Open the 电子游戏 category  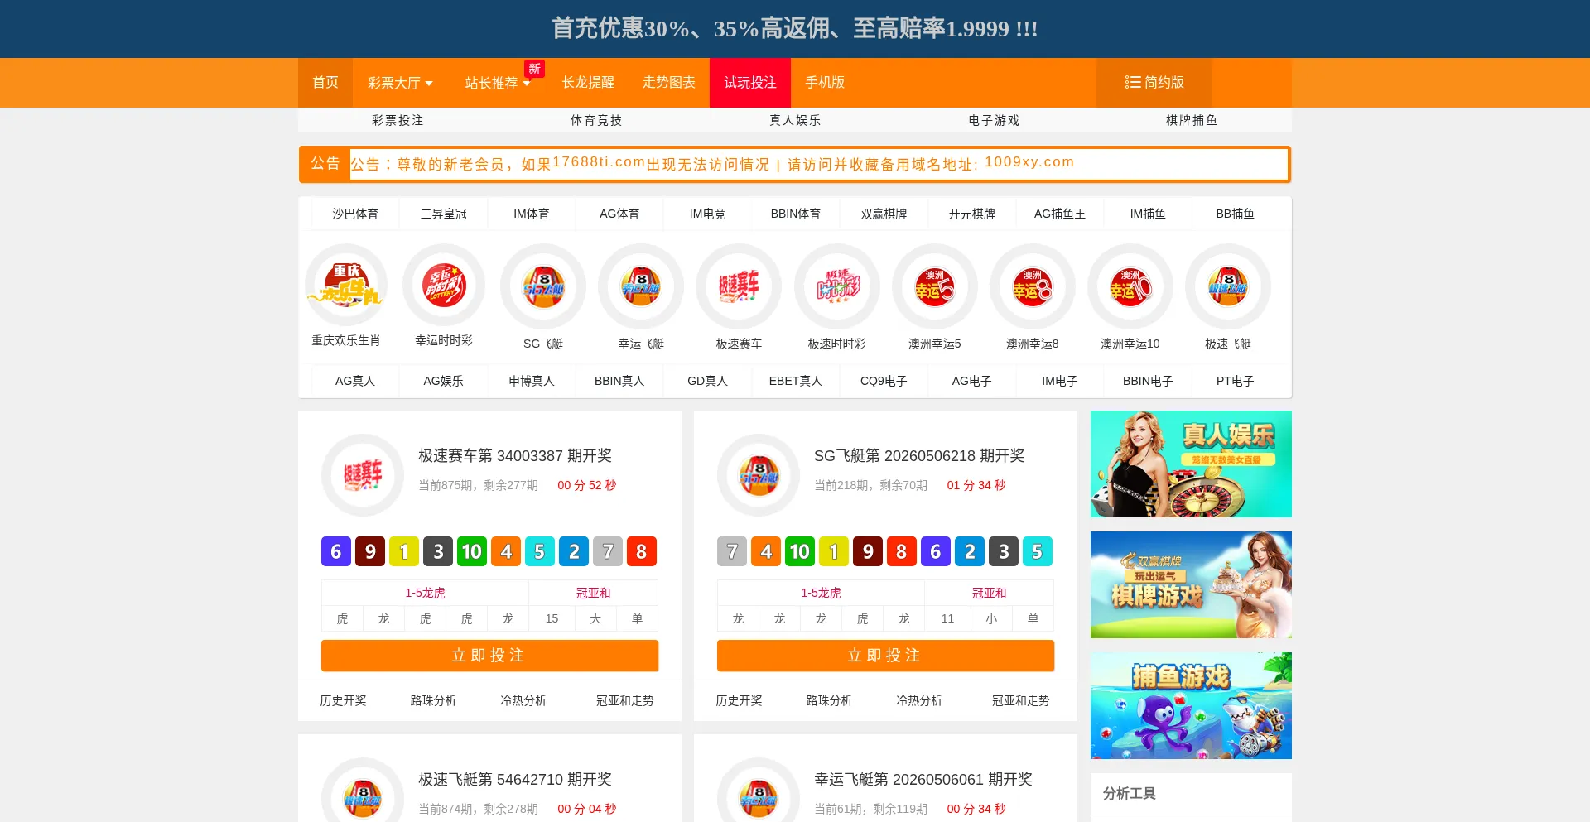pos(994,120)
